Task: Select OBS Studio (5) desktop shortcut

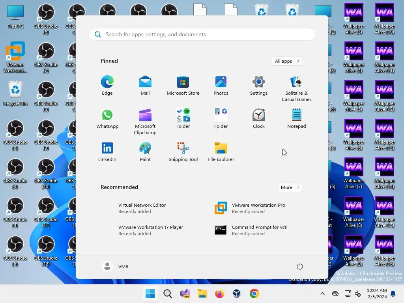Action: [15, 251]
